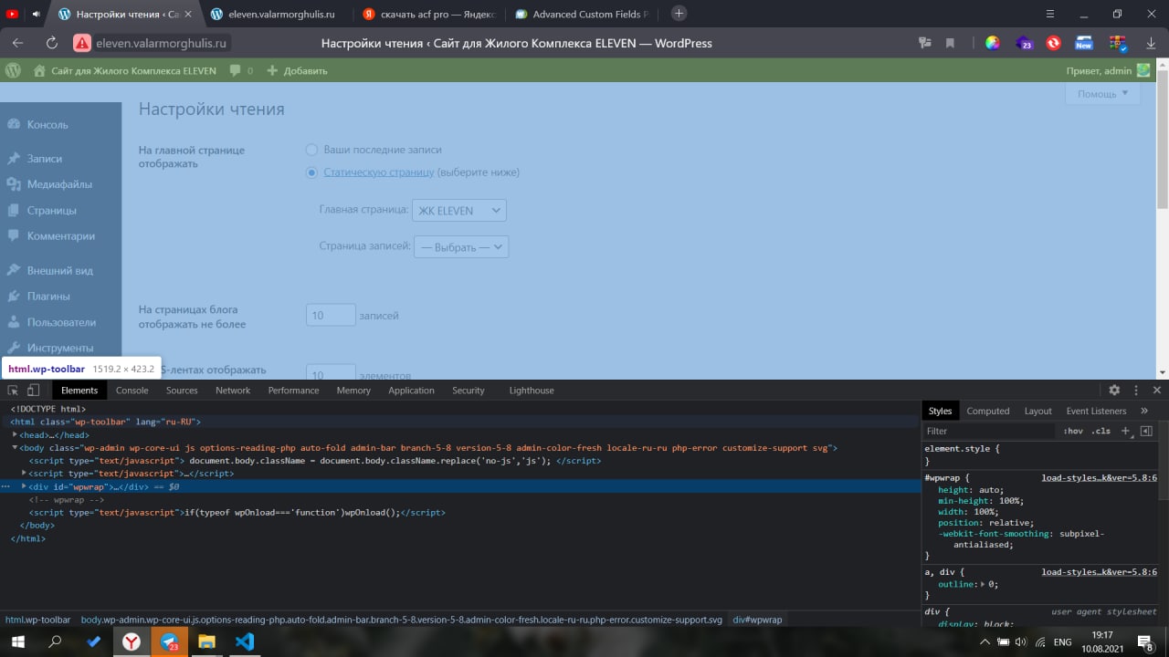Expand the Помощь help panel
1169x657 pixels.
(x=1102, y=94)
